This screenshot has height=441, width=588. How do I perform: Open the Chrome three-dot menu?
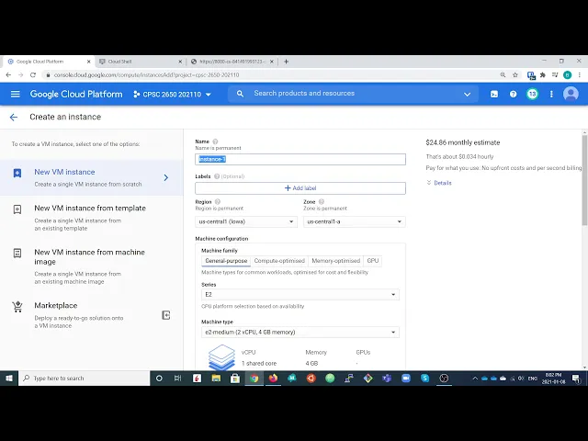(x=580, y=75)
